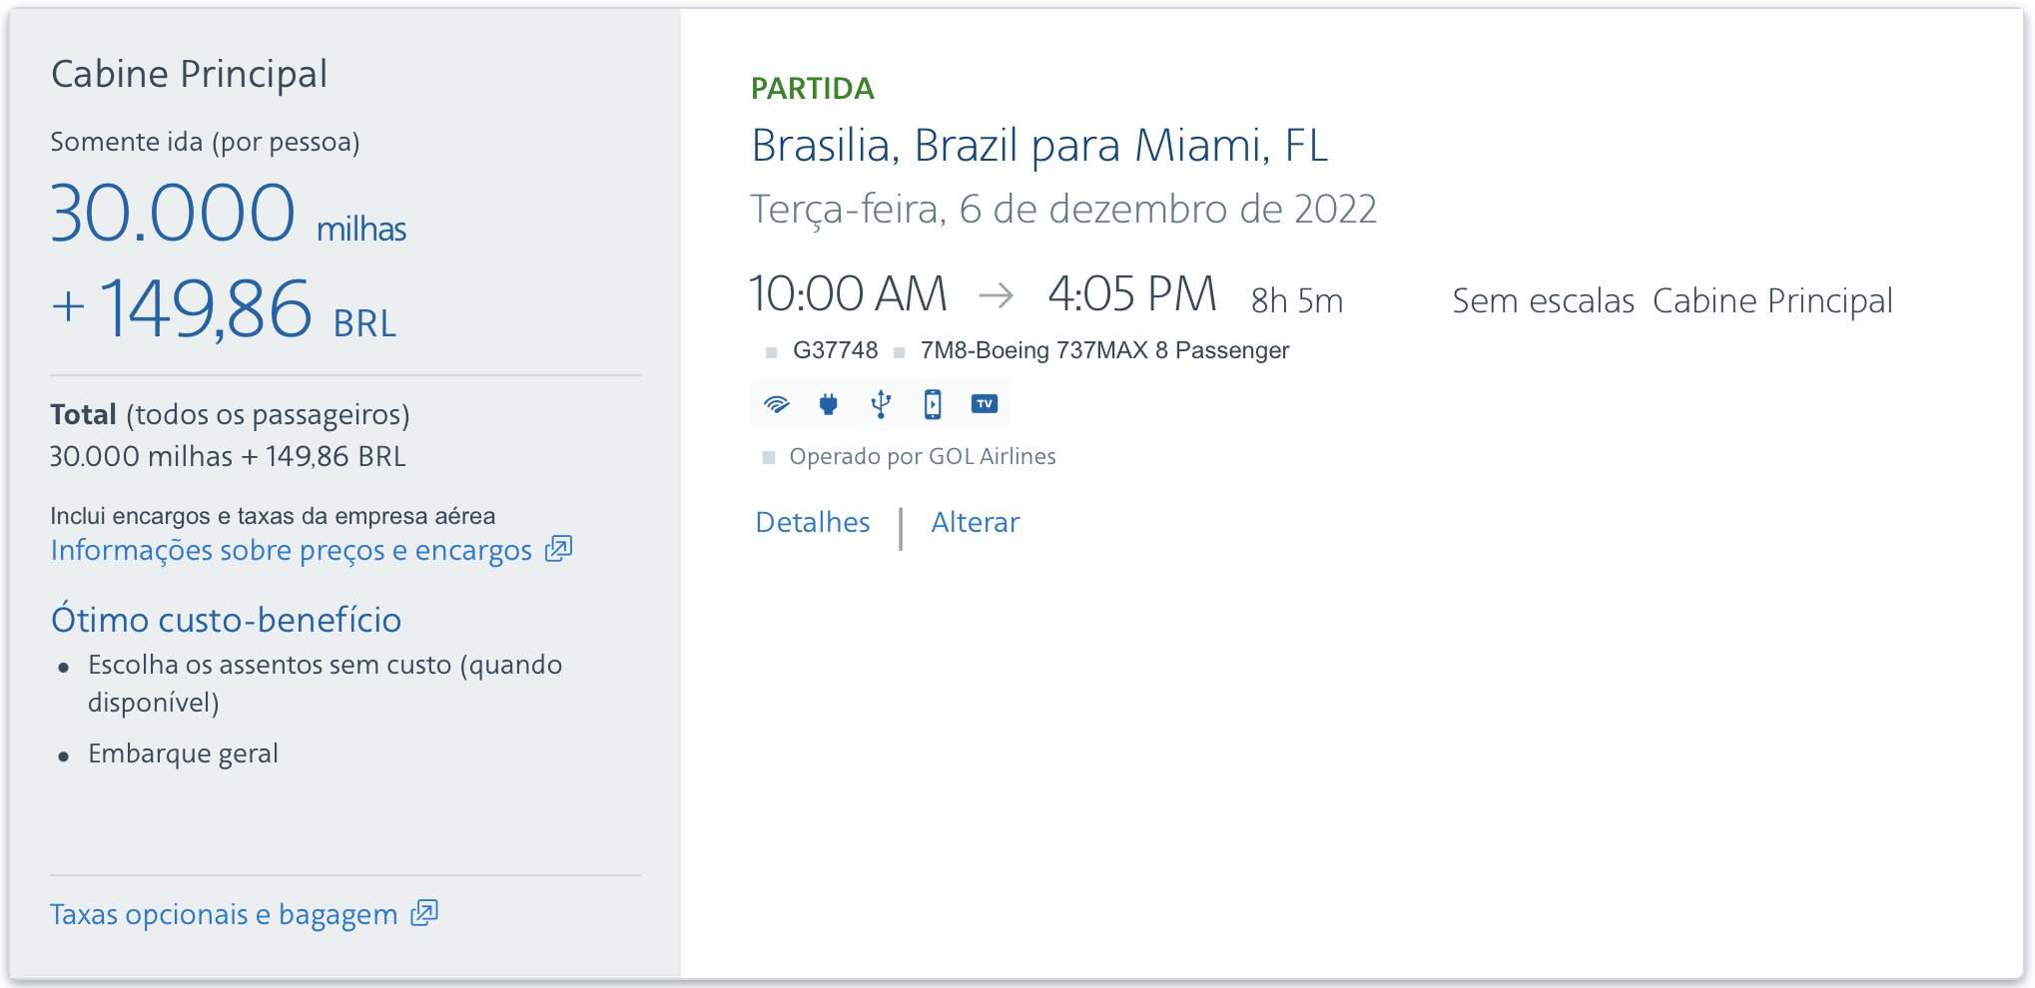Image resolution: width=2035 pixels, height=988 pixels.
Task: Click the flight number G37748
Action: [835, 350]
